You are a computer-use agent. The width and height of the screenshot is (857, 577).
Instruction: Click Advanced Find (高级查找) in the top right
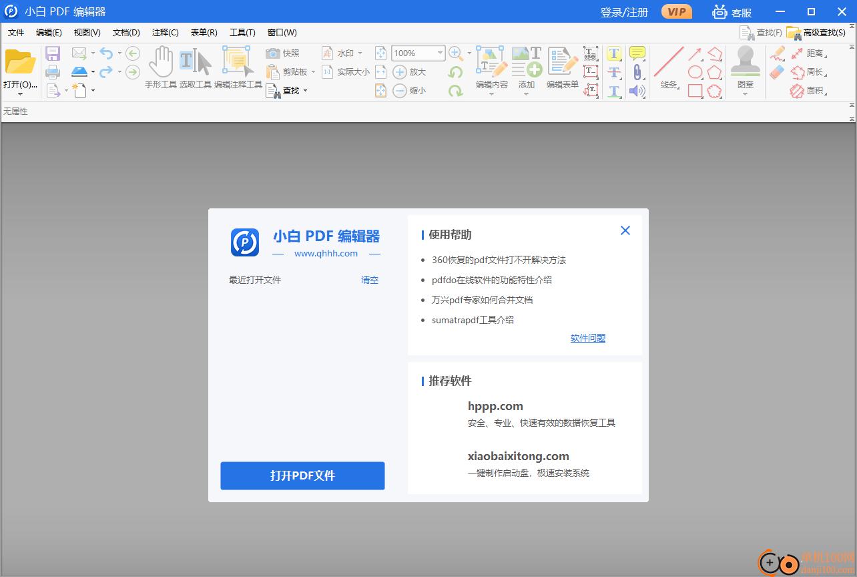(816, 32)
